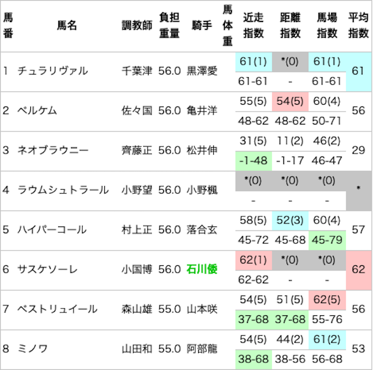Image resolution: width=373 pixels, height=370 pixels.
Task: Click the 馬場指数 column header
Action: (x=327, y=26)
